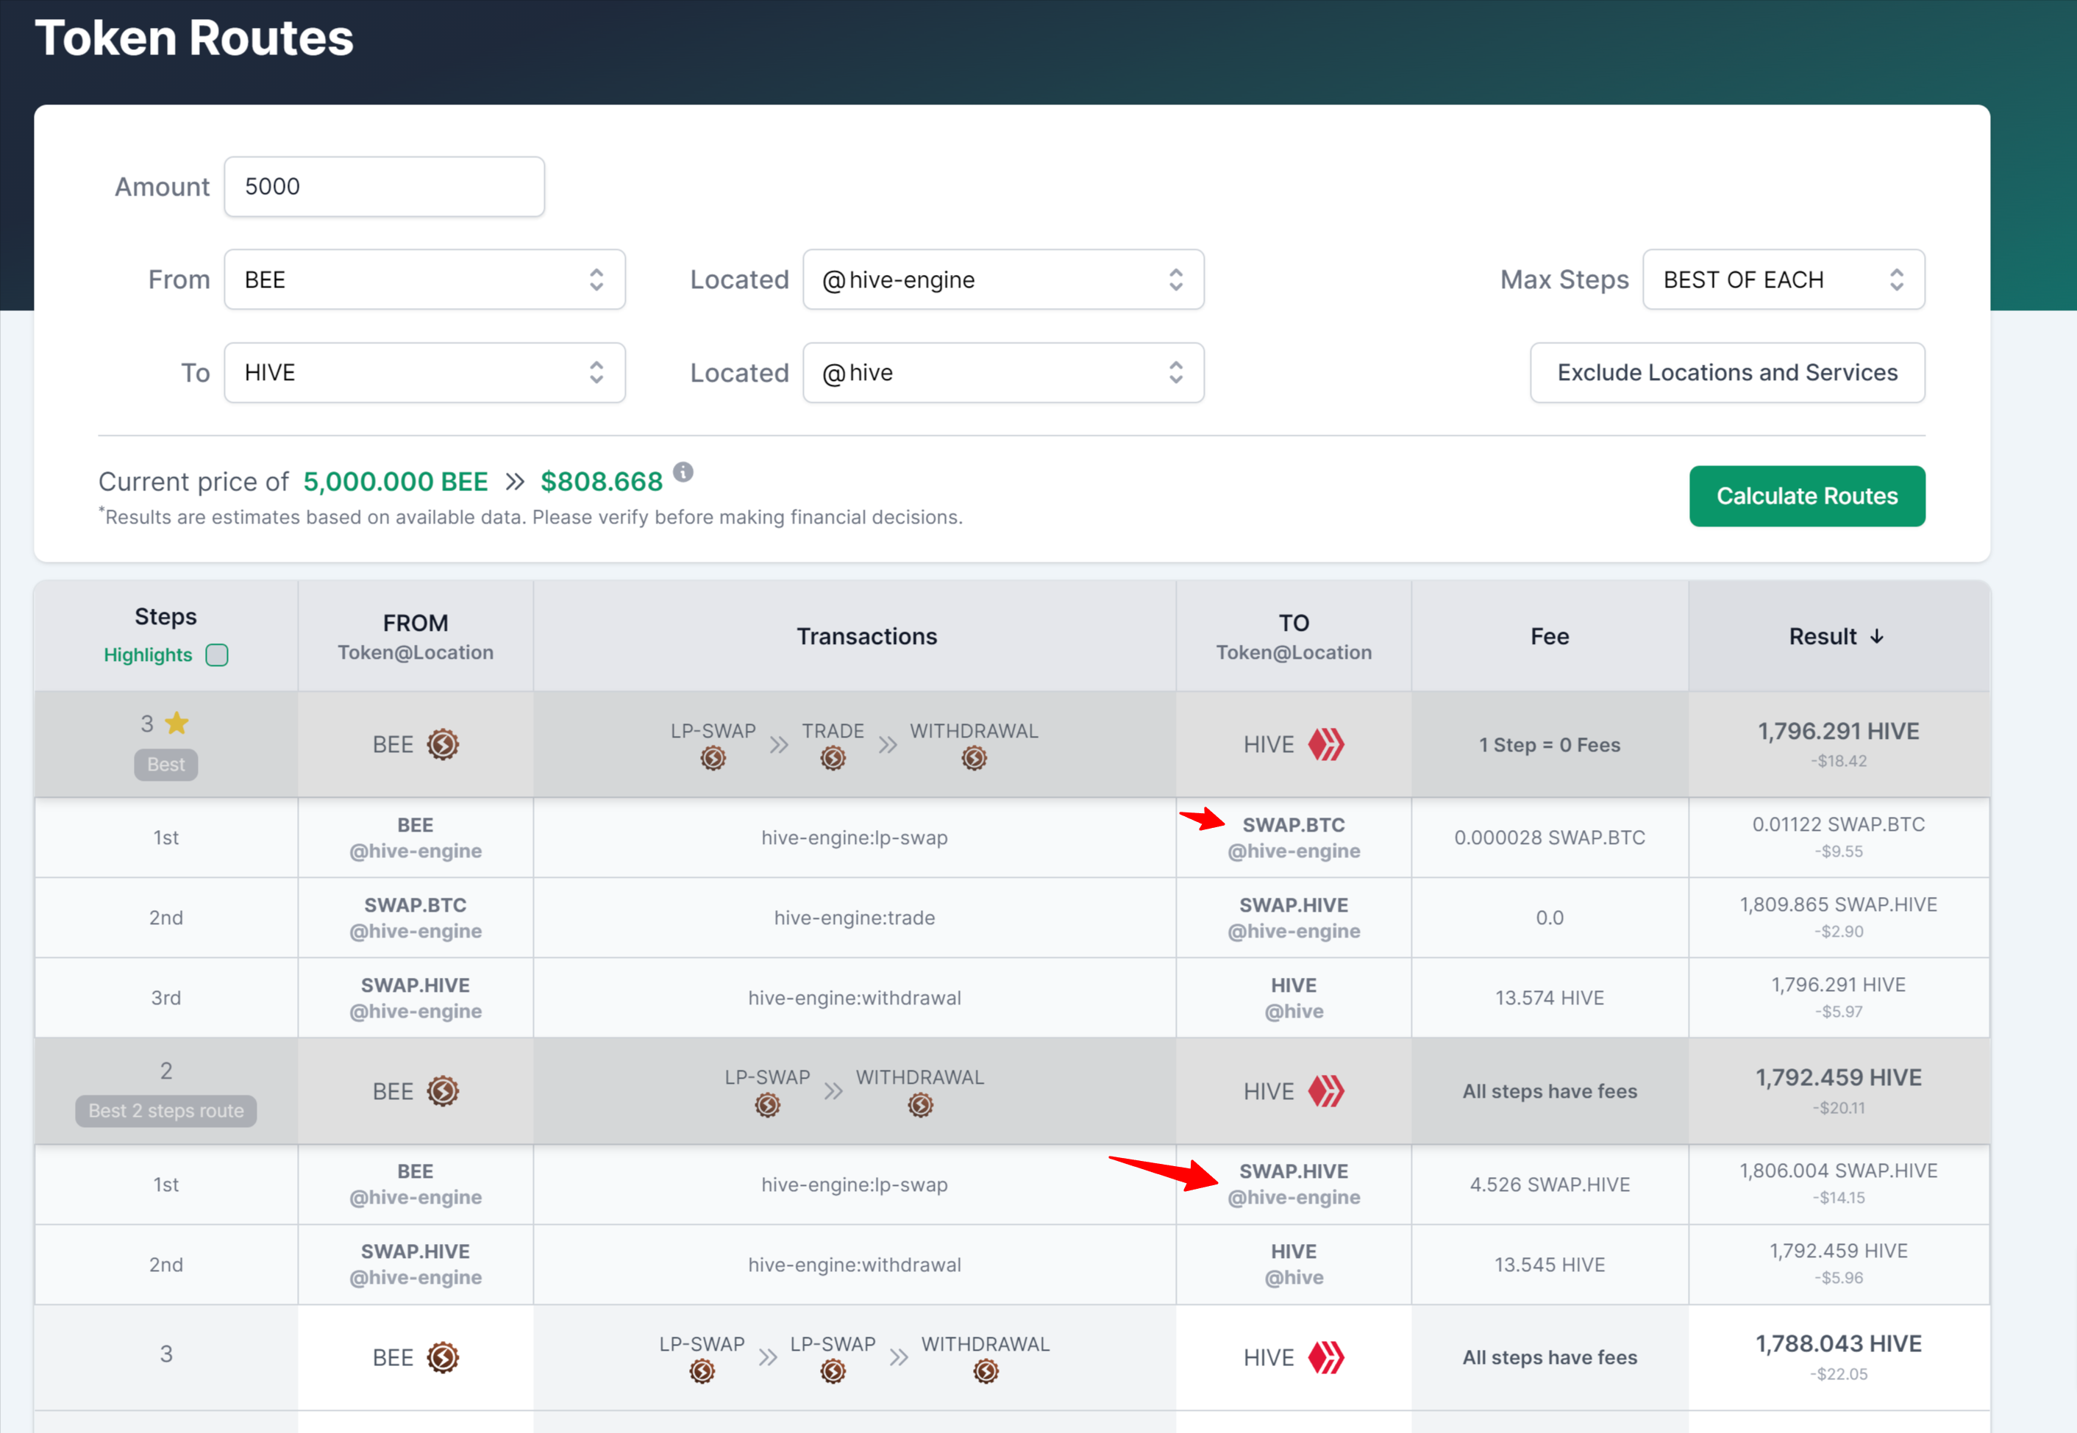
Task: Click SWAP.BTC @hive-engine TO cell
Action: [1293, 837]
